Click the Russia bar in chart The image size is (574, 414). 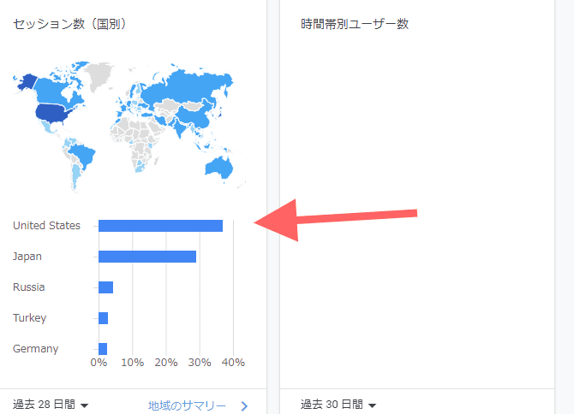click(x=105, y=287)
